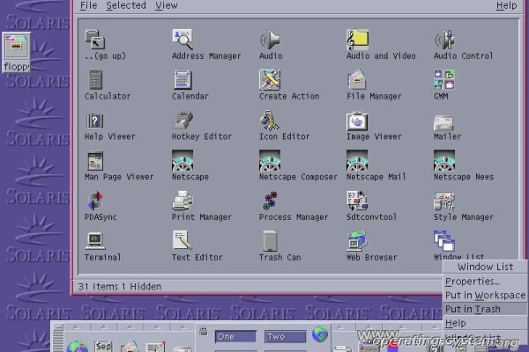529x352 pixels.
Task: Launch Netscape Composer
Action: click(270, 161)
